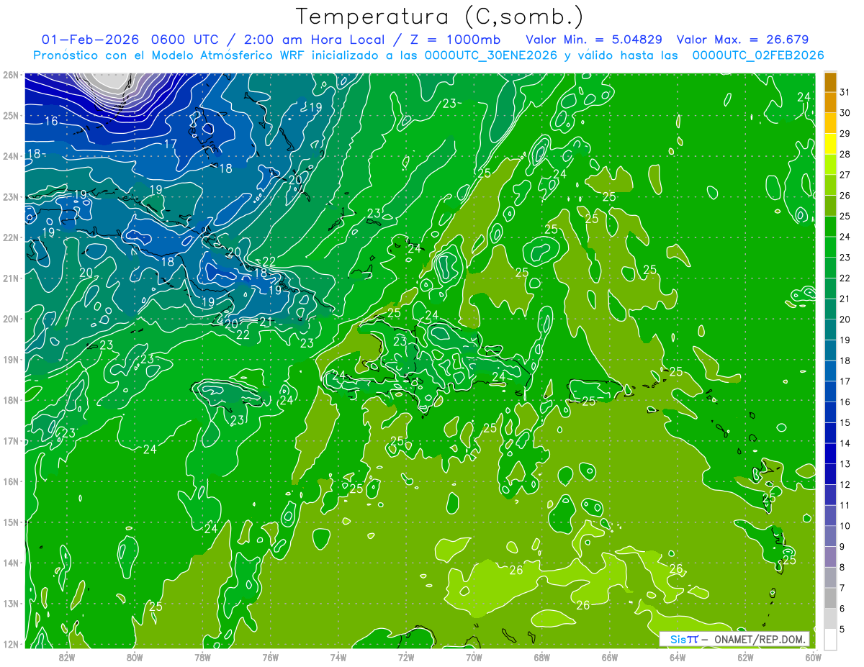Image resolution: width=864 pixels, height=667 pixels.
Task: Click the longitude label '74W'
Action: [338, 657]
